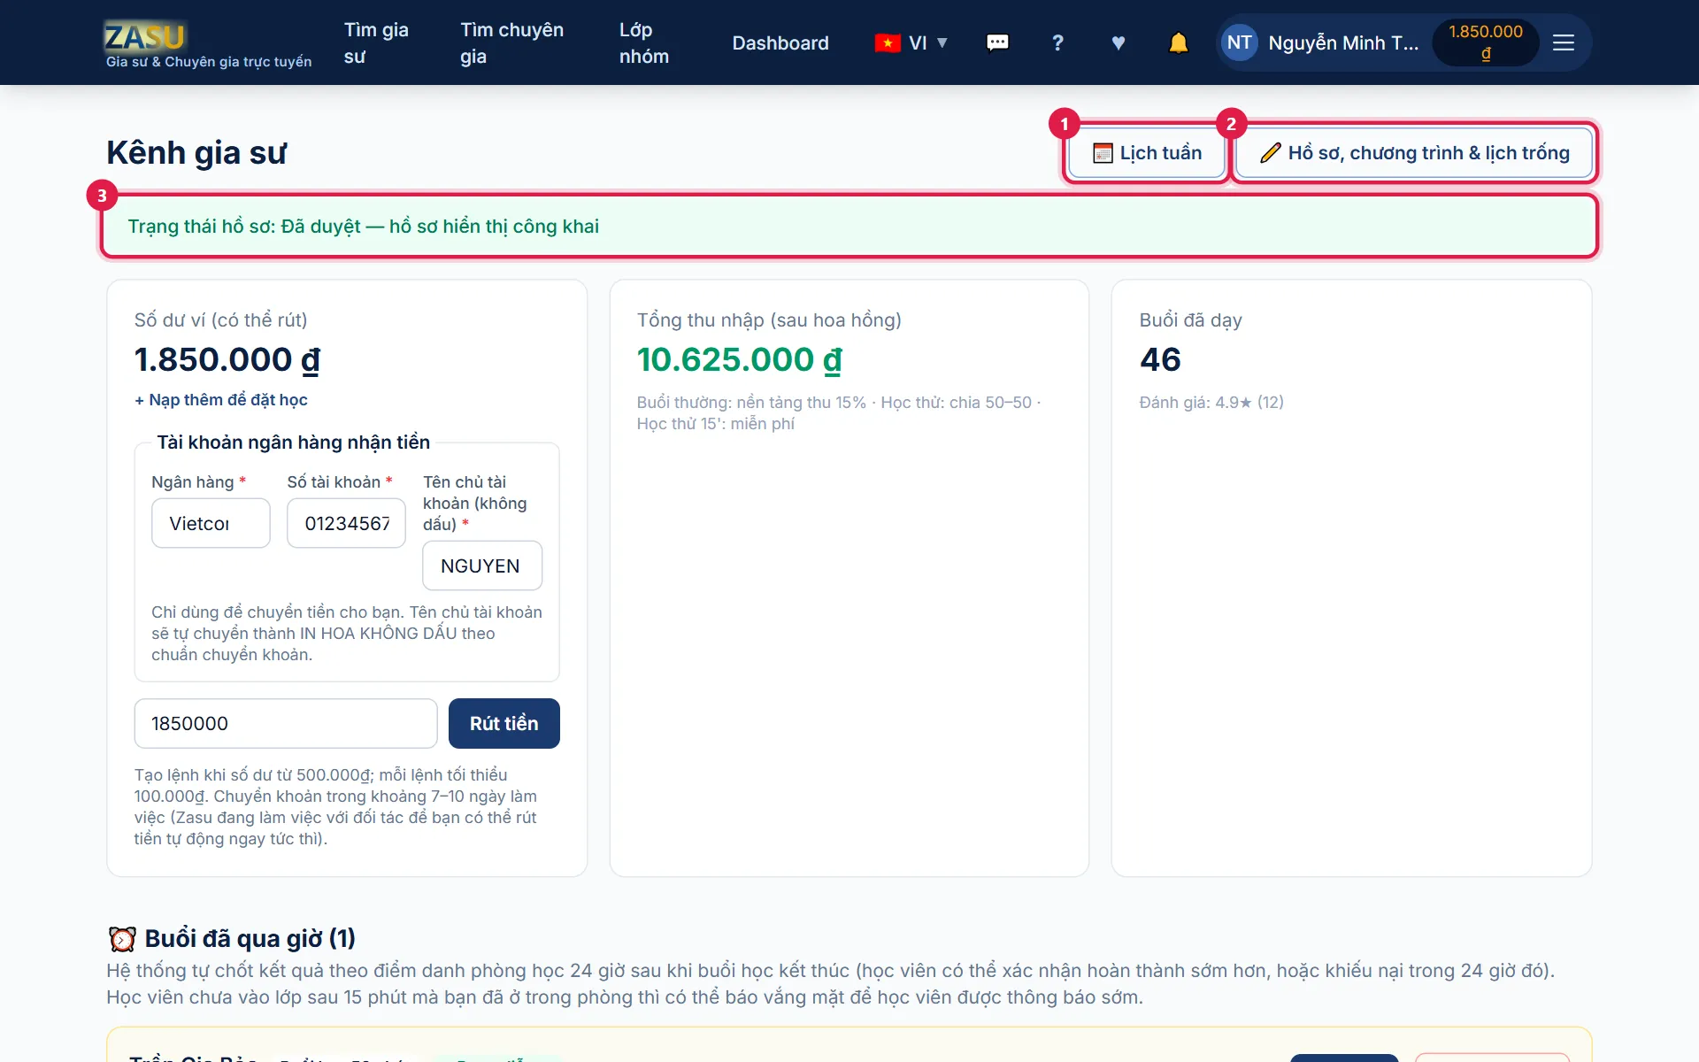Click the user name Nguyễn Minh T...
The height and width of the screenshot is (1062, 1699).
(1342, 42)
